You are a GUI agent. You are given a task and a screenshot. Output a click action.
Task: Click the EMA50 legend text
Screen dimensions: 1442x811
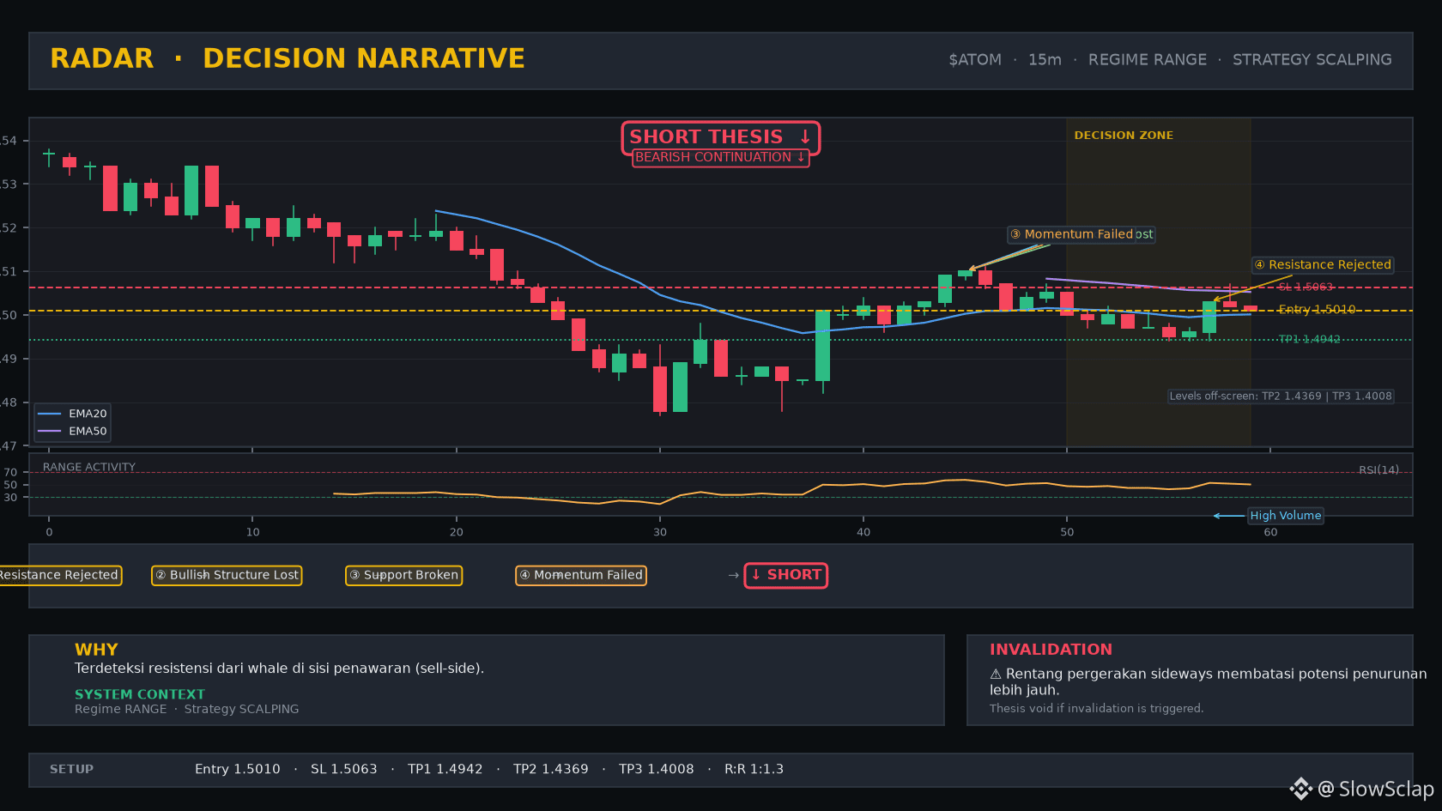click(x=88, y=432)
